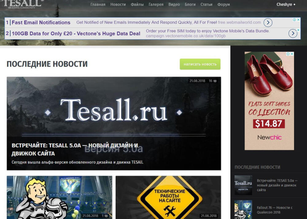Click the 16 comments icon on featured news

(215, 81)
